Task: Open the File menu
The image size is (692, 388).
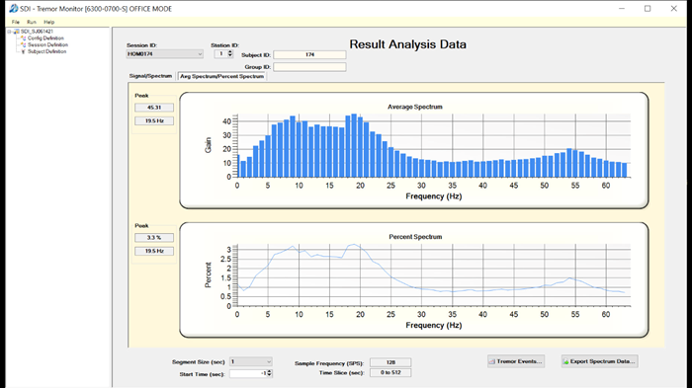Action: pos(16,22)
